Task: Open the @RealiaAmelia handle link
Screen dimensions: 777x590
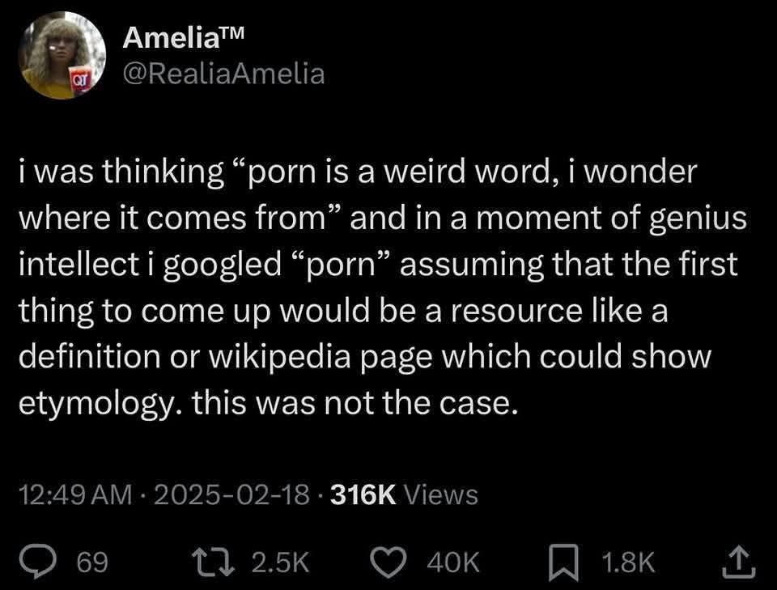Action: point(223,74)
